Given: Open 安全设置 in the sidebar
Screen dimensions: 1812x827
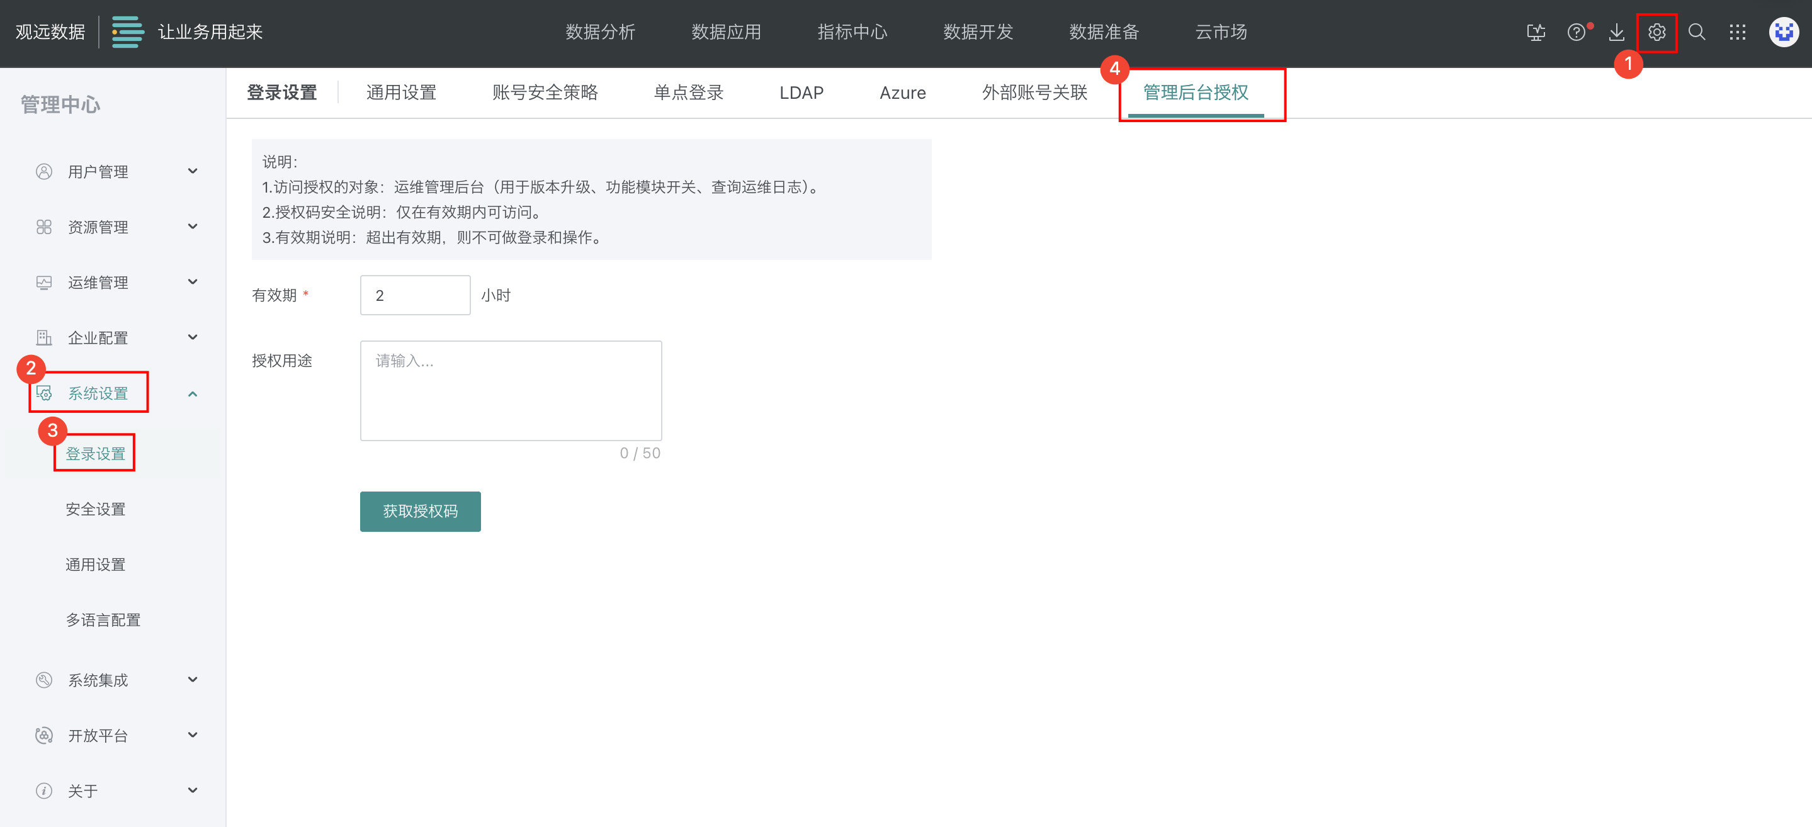Looking at the screenshot, I should tap(96, 509).
